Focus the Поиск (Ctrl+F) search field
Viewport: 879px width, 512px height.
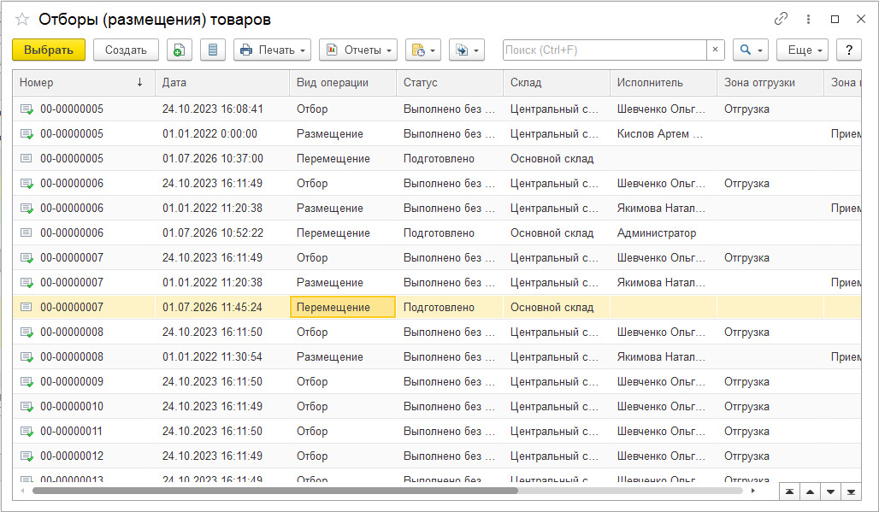point(605,50)
